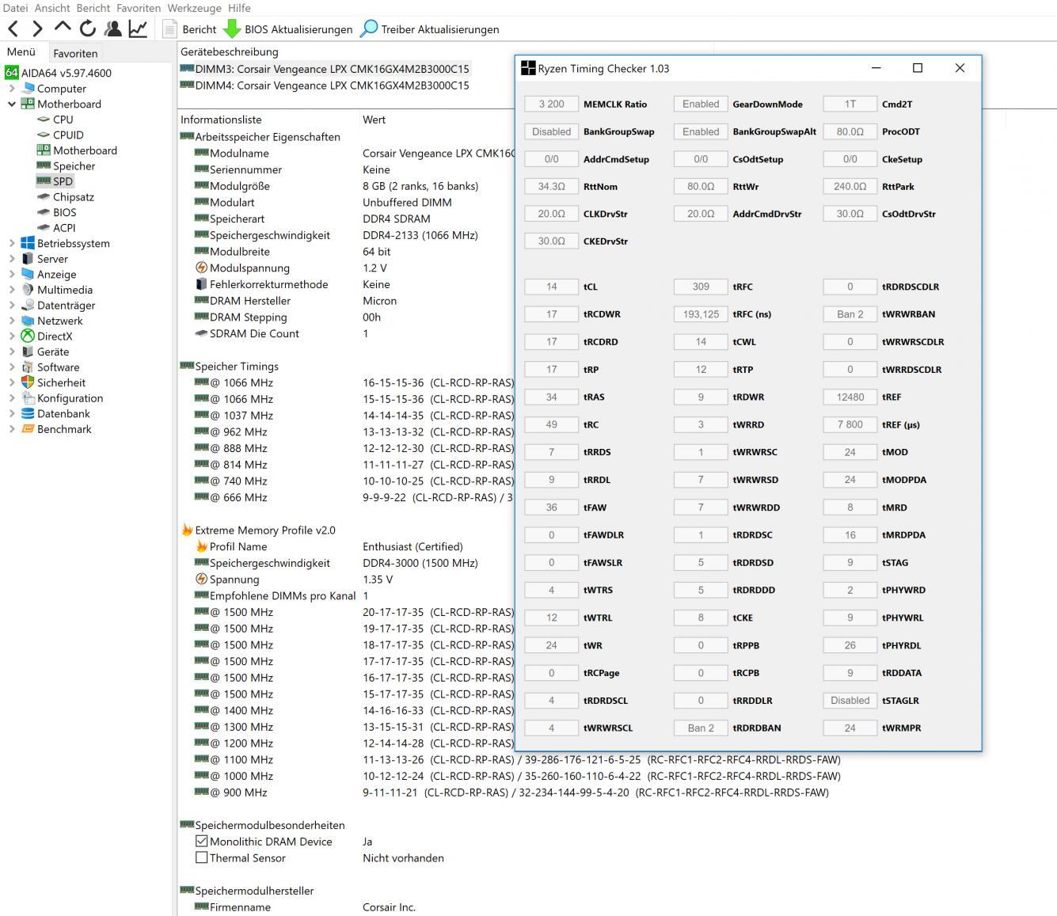Select the SPD tree item
This screenshot has height=916, width=1057.
55,181
